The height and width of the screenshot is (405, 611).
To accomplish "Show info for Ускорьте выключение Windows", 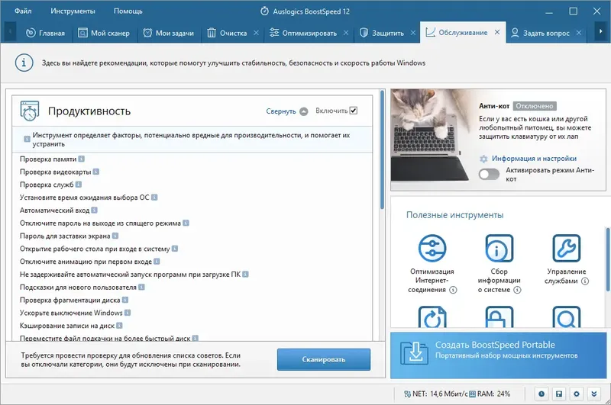I will 128,313.
